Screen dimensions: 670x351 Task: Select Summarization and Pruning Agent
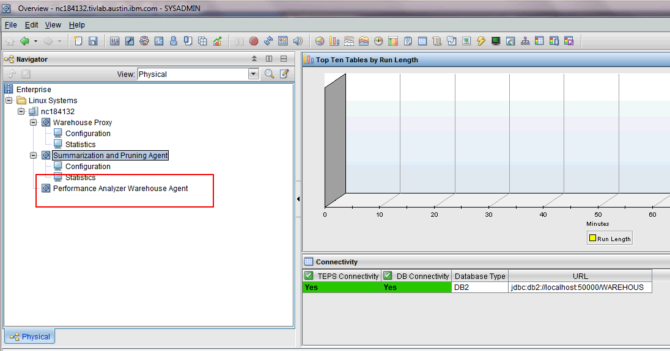tap(110, 155)
